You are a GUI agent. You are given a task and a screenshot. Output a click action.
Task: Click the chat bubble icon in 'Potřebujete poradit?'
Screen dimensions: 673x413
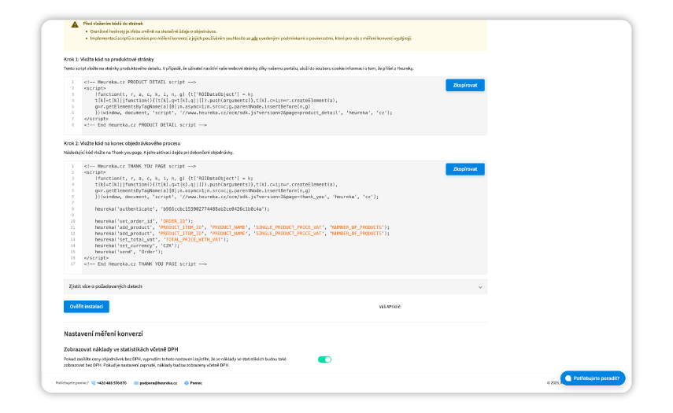coord(568,378)
